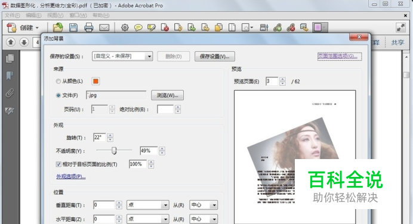Click the file path .jpg field
Image resolution: width=413 pixels, height=224 pixels.
116,95
